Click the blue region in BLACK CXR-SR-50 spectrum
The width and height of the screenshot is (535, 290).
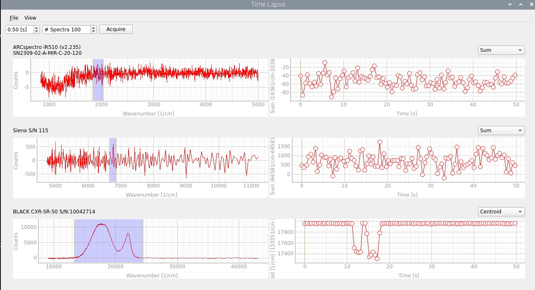tap(109, 241)
